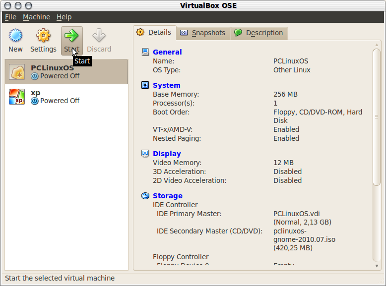Open the System settings link
Viewport: 386px width, 286px height.
[166, 85]
